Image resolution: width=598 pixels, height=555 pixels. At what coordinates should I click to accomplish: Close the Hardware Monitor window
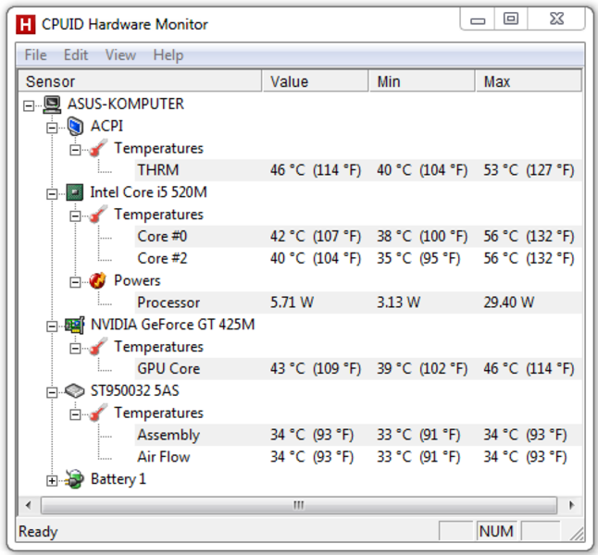point(557,18)
